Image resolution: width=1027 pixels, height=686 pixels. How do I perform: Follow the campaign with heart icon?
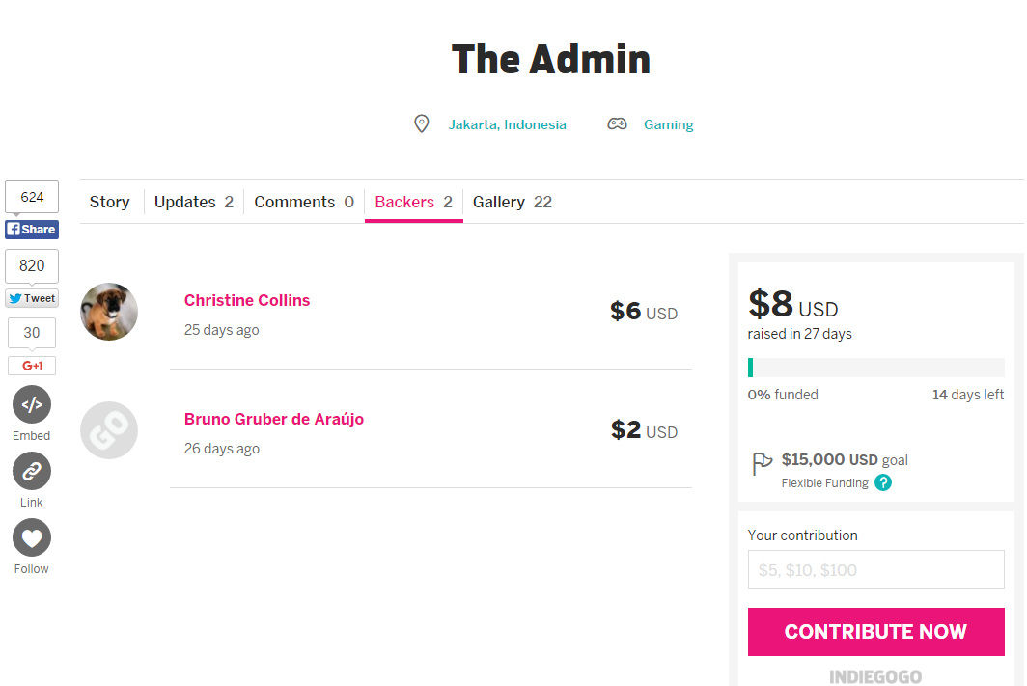[32, 538]
